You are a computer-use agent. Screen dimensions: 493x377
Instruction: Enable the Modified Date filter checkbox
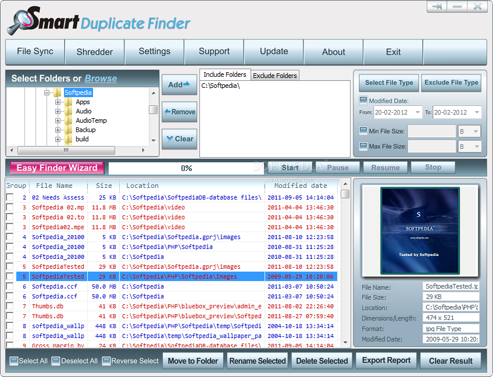(x=363, y=101)
